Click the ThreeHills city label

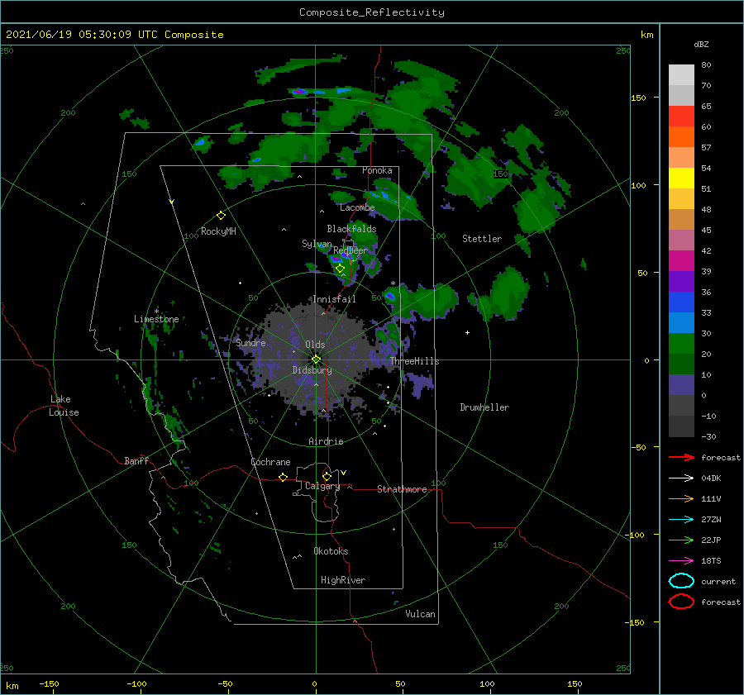415,361
